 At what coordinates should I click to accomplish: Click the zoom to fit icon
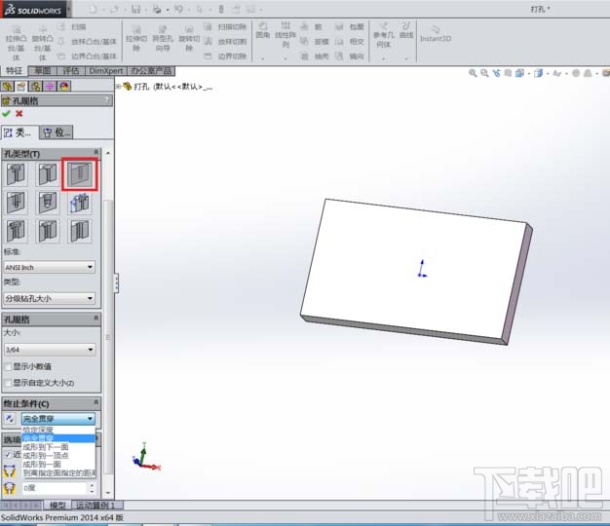473,73
